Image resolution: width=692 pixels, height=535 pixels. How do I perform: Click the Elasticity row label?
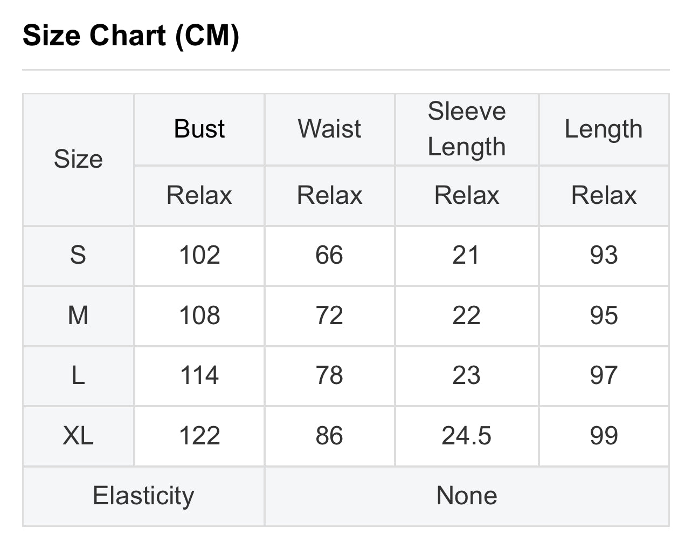coord(143,496)
